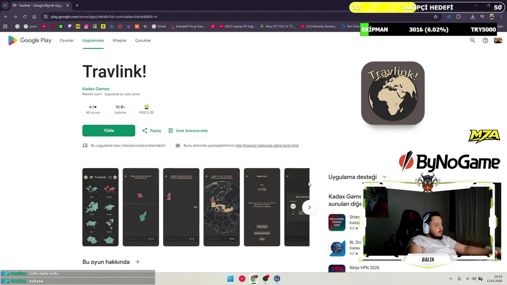Add to wishlist via İstek listesine ekle
This screenshot has height=285, width=507.
pyautogui.click(x=188, y=131)
